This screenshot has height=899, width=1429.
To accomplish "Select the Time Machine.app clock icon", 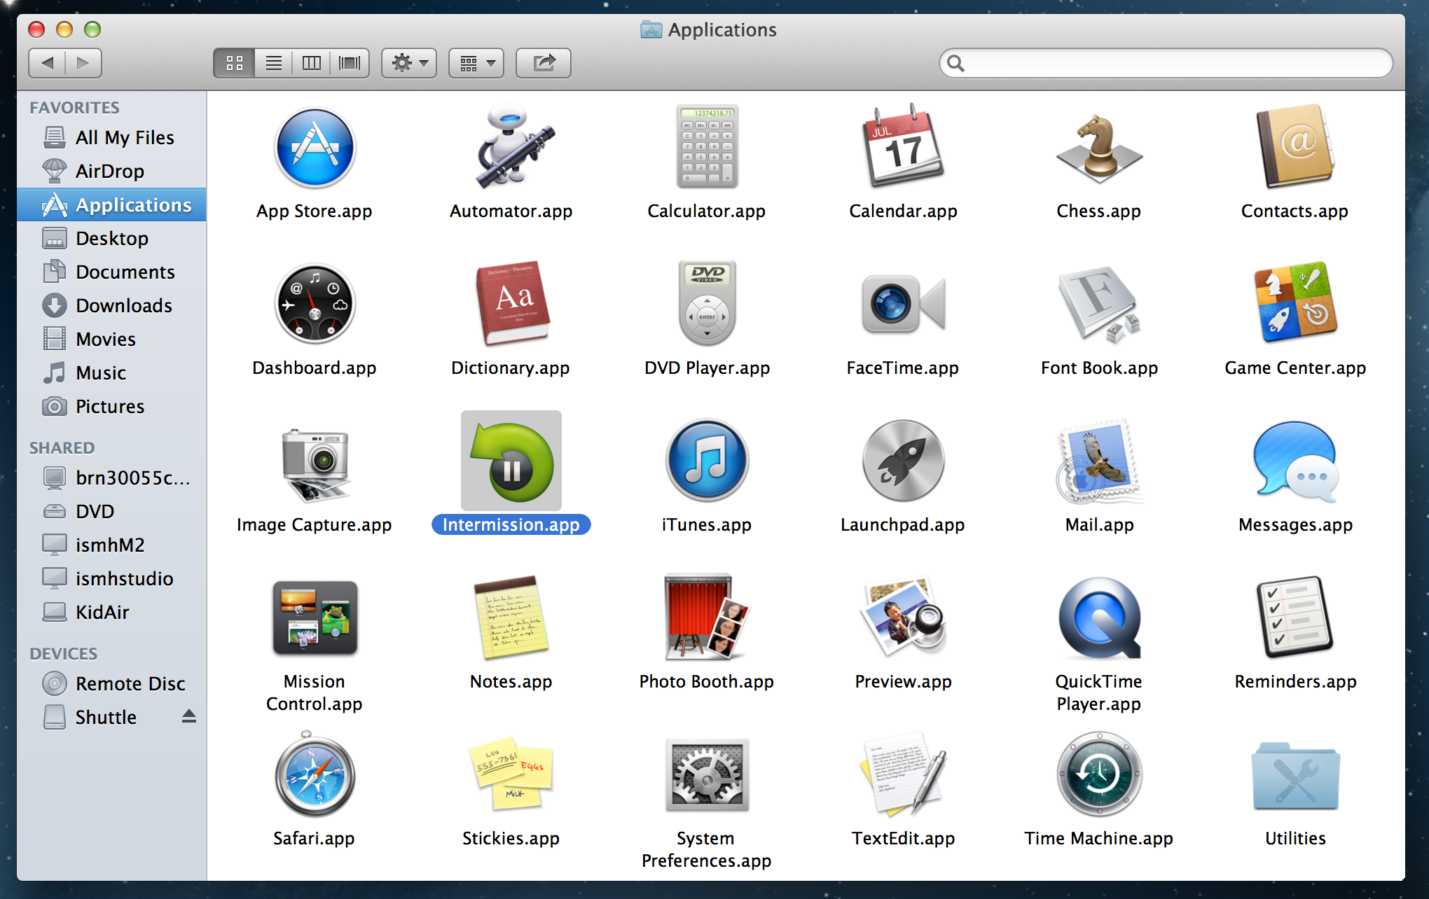I will 1099,774.
